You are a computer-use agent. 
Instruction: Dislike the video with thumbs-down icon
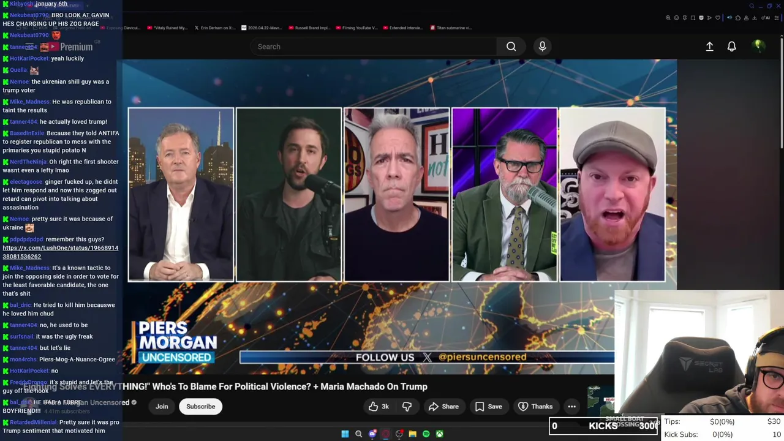pos(407,406)
